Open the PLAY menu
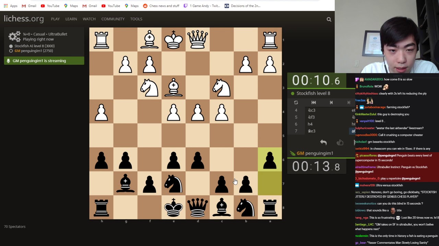Image resolution: width=439 pixels, height=246 pixels. [55, 19]
